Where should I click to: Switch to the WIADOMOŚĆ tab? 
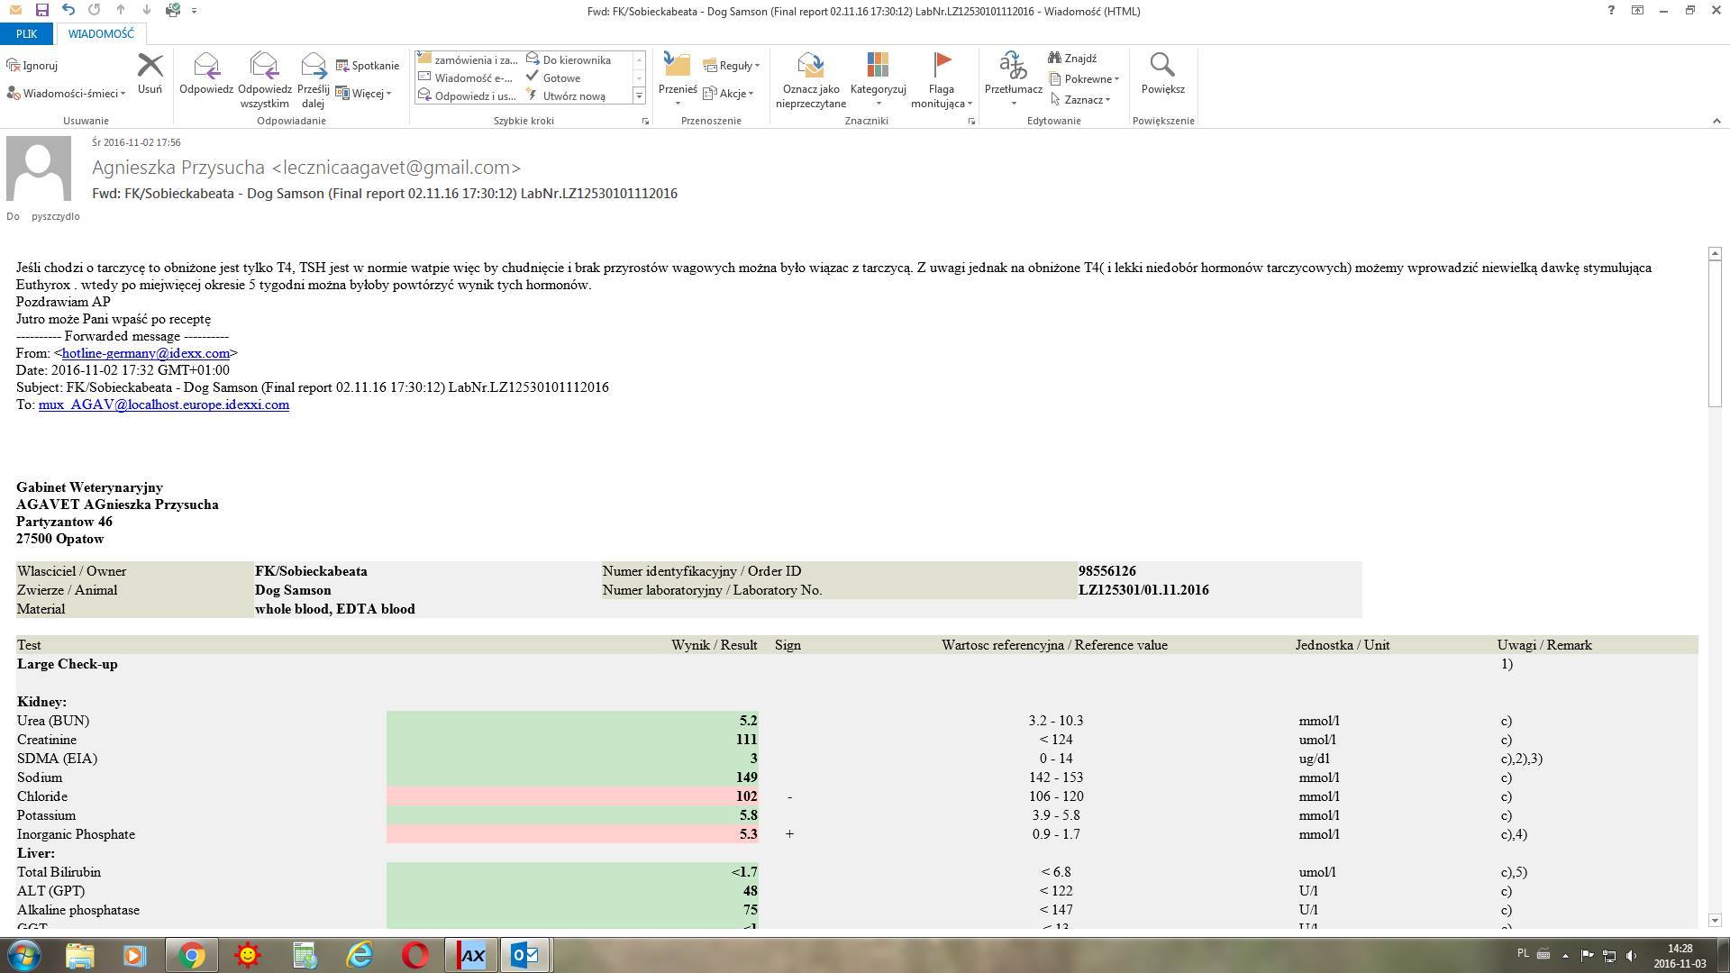coord(101,33)
